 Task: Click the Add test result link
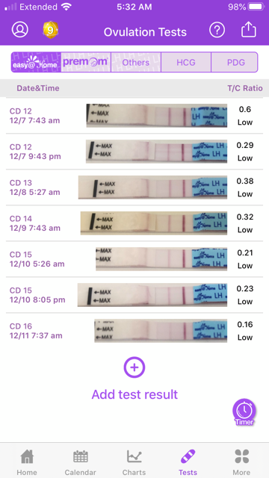134,394
